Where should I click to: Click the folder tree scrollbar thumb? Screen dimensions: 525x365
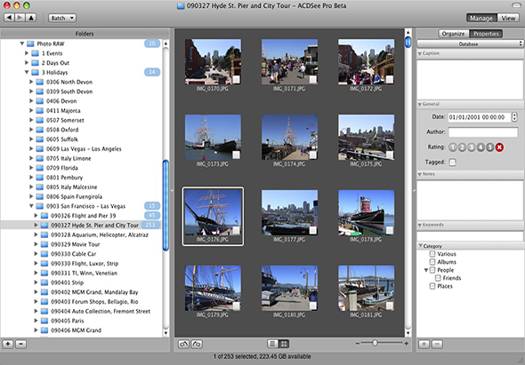pyautogui.click(x=166, y=205)
